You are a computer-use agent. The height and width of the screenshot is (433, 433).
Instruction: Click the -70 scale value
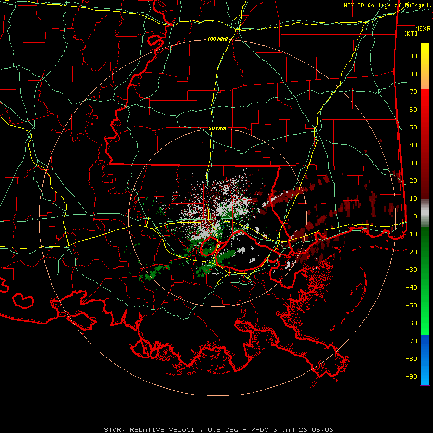tap(411, 341)
